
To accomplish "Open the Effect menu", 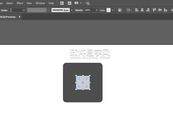I will pyautogui.click(x=20, y=3).
